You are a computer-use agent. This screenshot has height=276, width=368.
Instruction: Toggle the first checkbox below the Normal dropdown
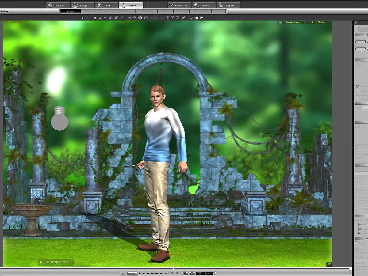(360, 229)
